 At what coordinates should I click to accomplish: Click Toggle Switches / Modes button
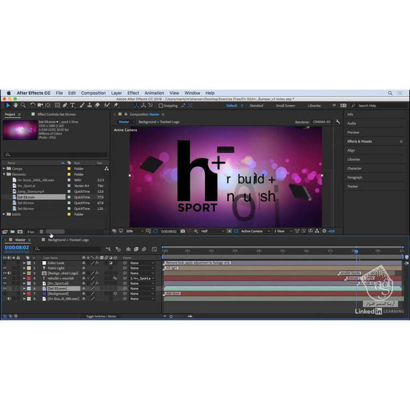point(101,316)
